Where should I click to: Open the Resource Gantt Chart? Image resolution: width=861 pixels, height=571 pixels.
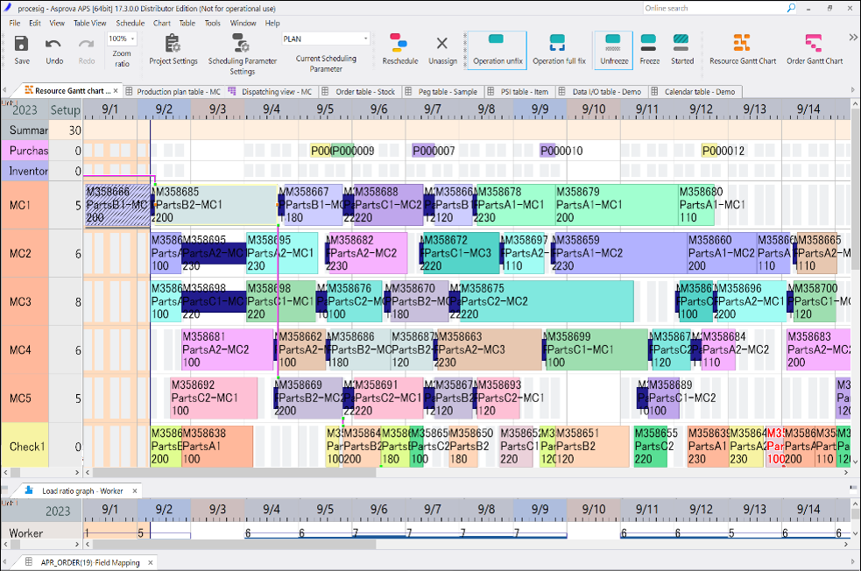click(x=743, y=49)
